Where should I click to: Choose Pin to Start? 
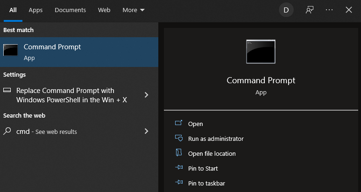tap(203, 168)
